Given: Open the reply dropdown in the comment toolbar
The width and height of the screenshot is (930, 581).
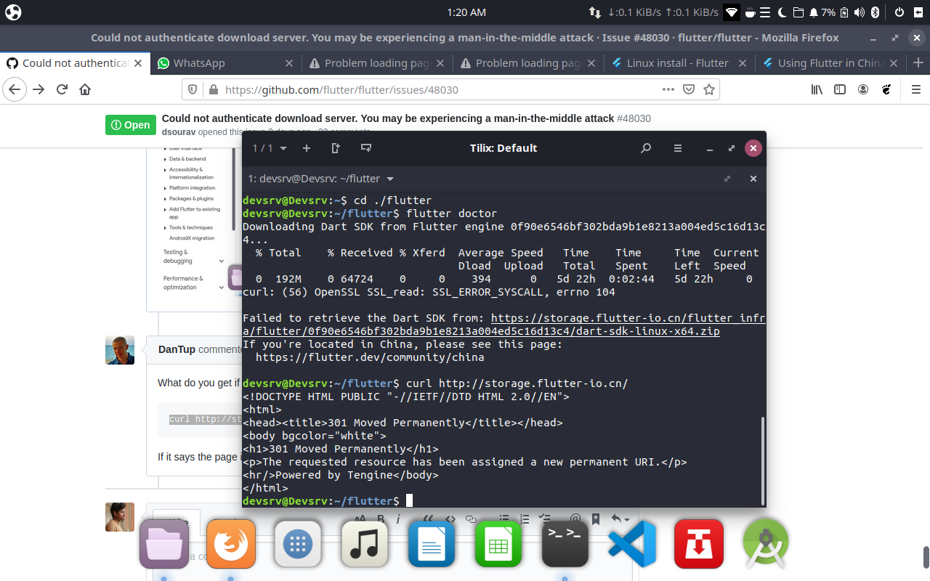Looking at the screenshot, I should click(620, 519).
